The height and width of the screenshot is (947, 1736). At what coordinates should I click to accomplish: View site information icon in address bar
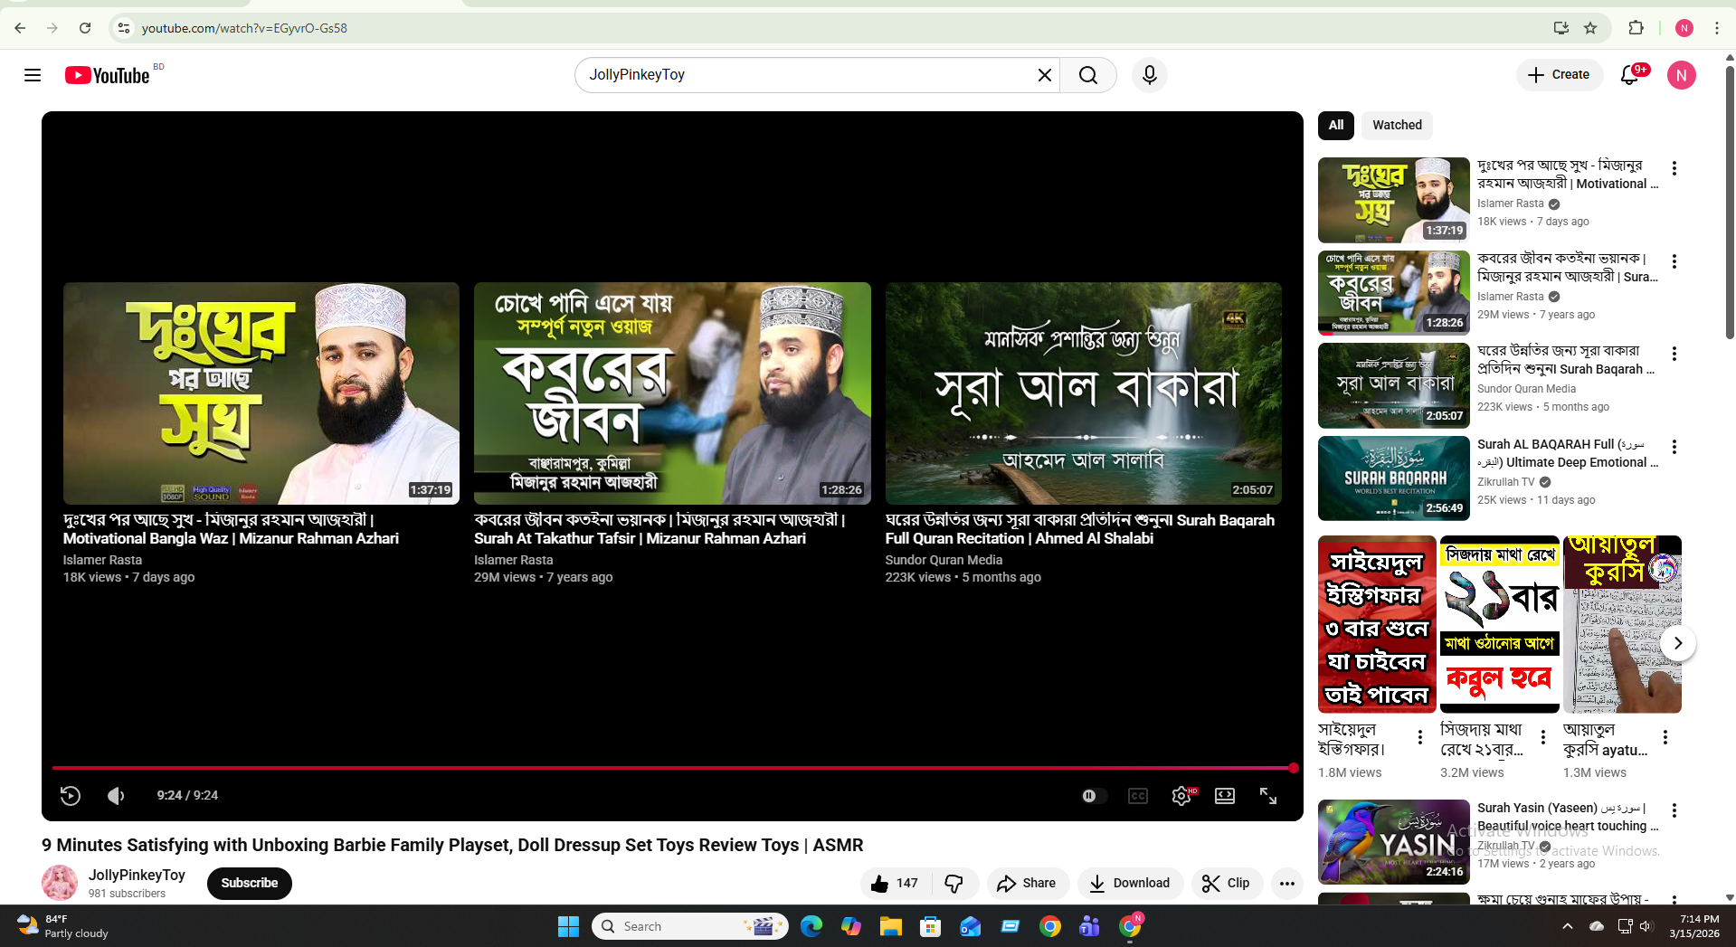(124, 28)
